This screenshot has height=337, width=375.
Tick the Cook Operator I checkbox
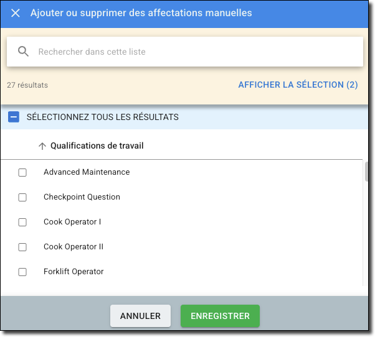tap(22, 222)
